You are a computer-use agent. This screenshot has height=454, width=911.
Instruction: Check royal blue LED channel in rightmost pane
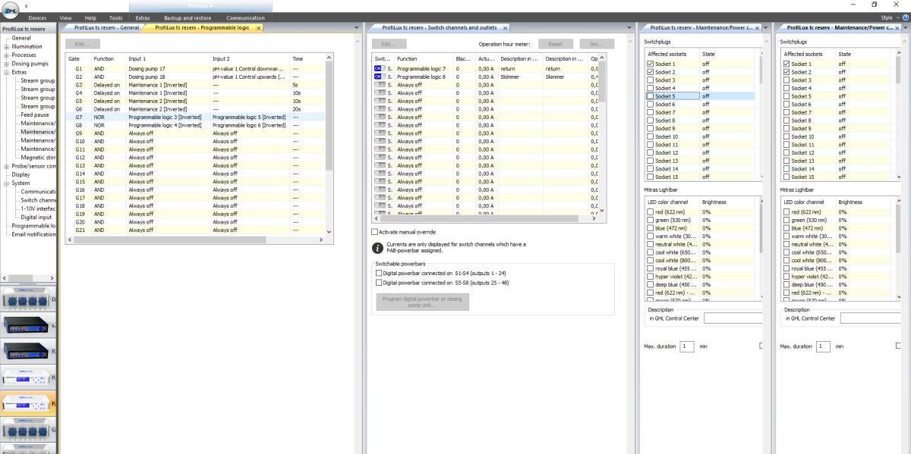(x=786, y=268)
